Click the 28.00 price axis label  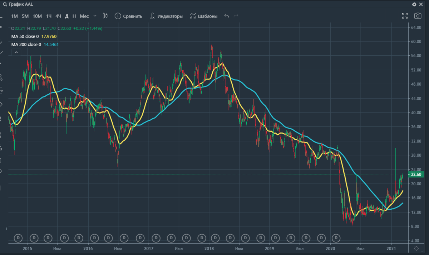(417, 155)
